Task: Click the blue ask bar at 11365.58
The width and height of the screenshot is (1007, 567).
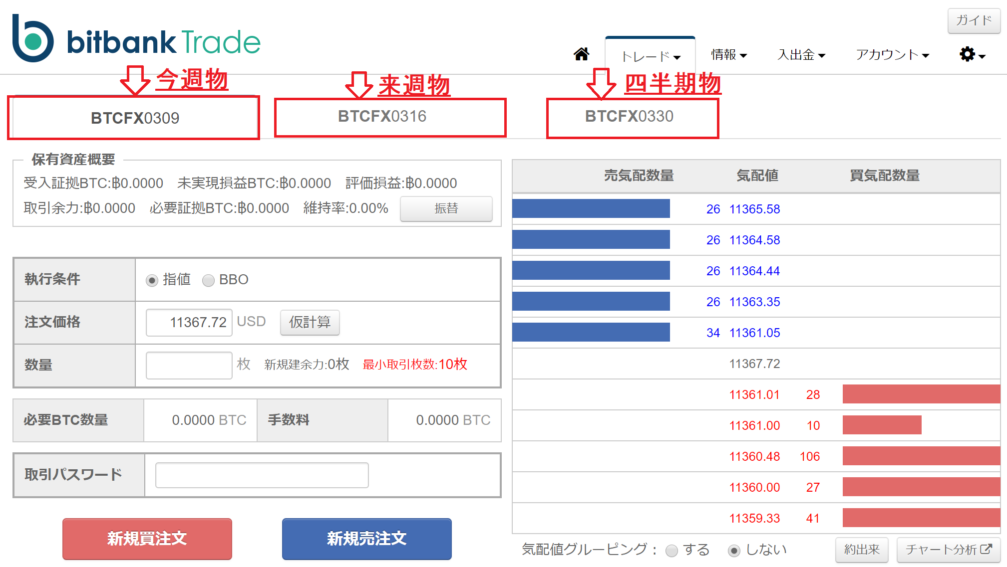Action: pos(591,208)
